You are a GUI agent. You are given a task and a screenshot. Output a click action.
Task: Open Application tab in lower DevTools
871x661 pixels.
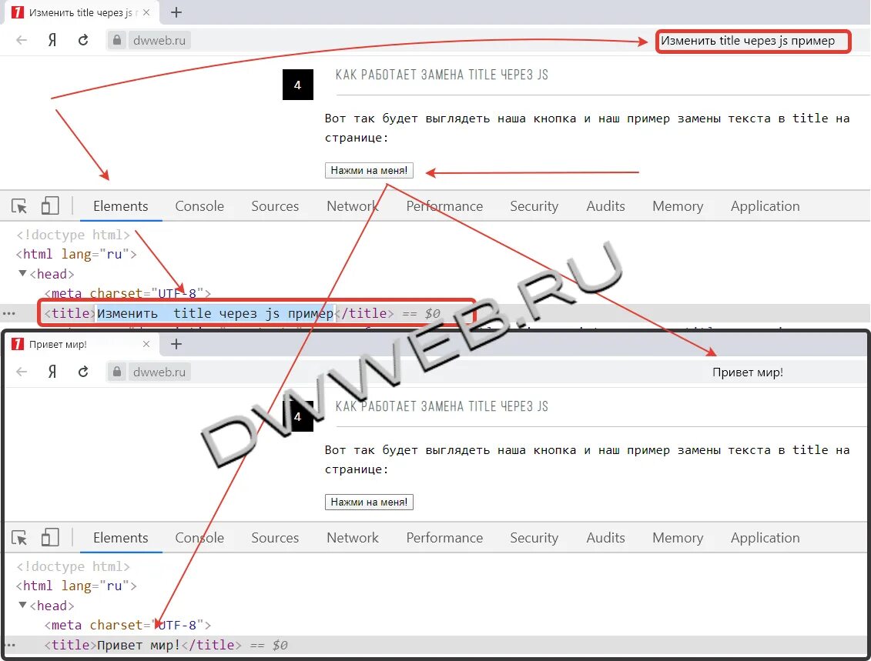[x=765, y=538]
